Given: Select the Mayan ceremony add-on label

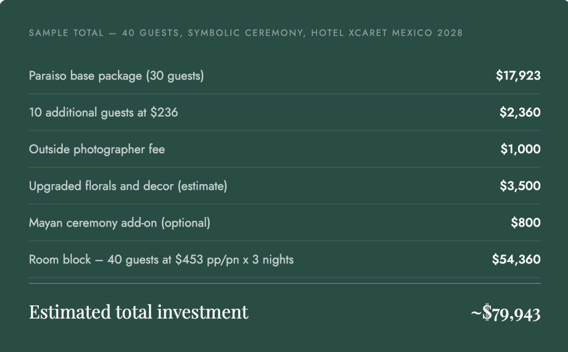Looking at the screenshot, I should click(119, 223).
